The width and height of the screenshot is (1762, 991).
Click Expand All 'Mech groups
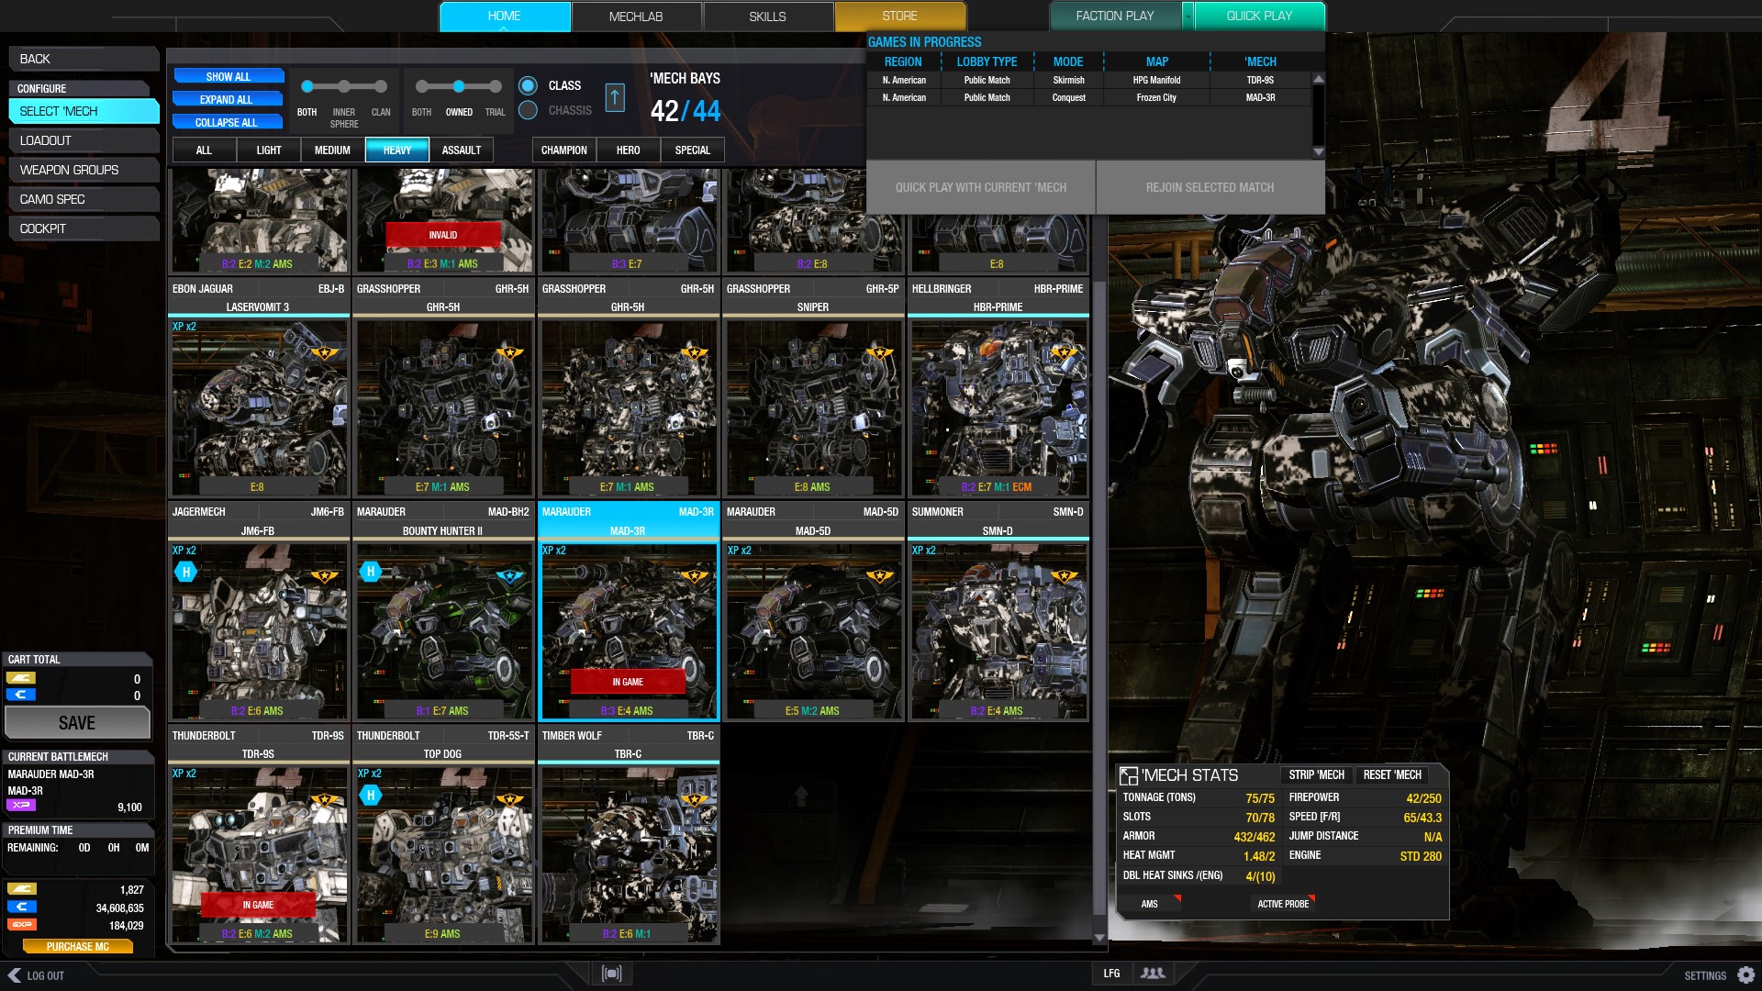228,99
